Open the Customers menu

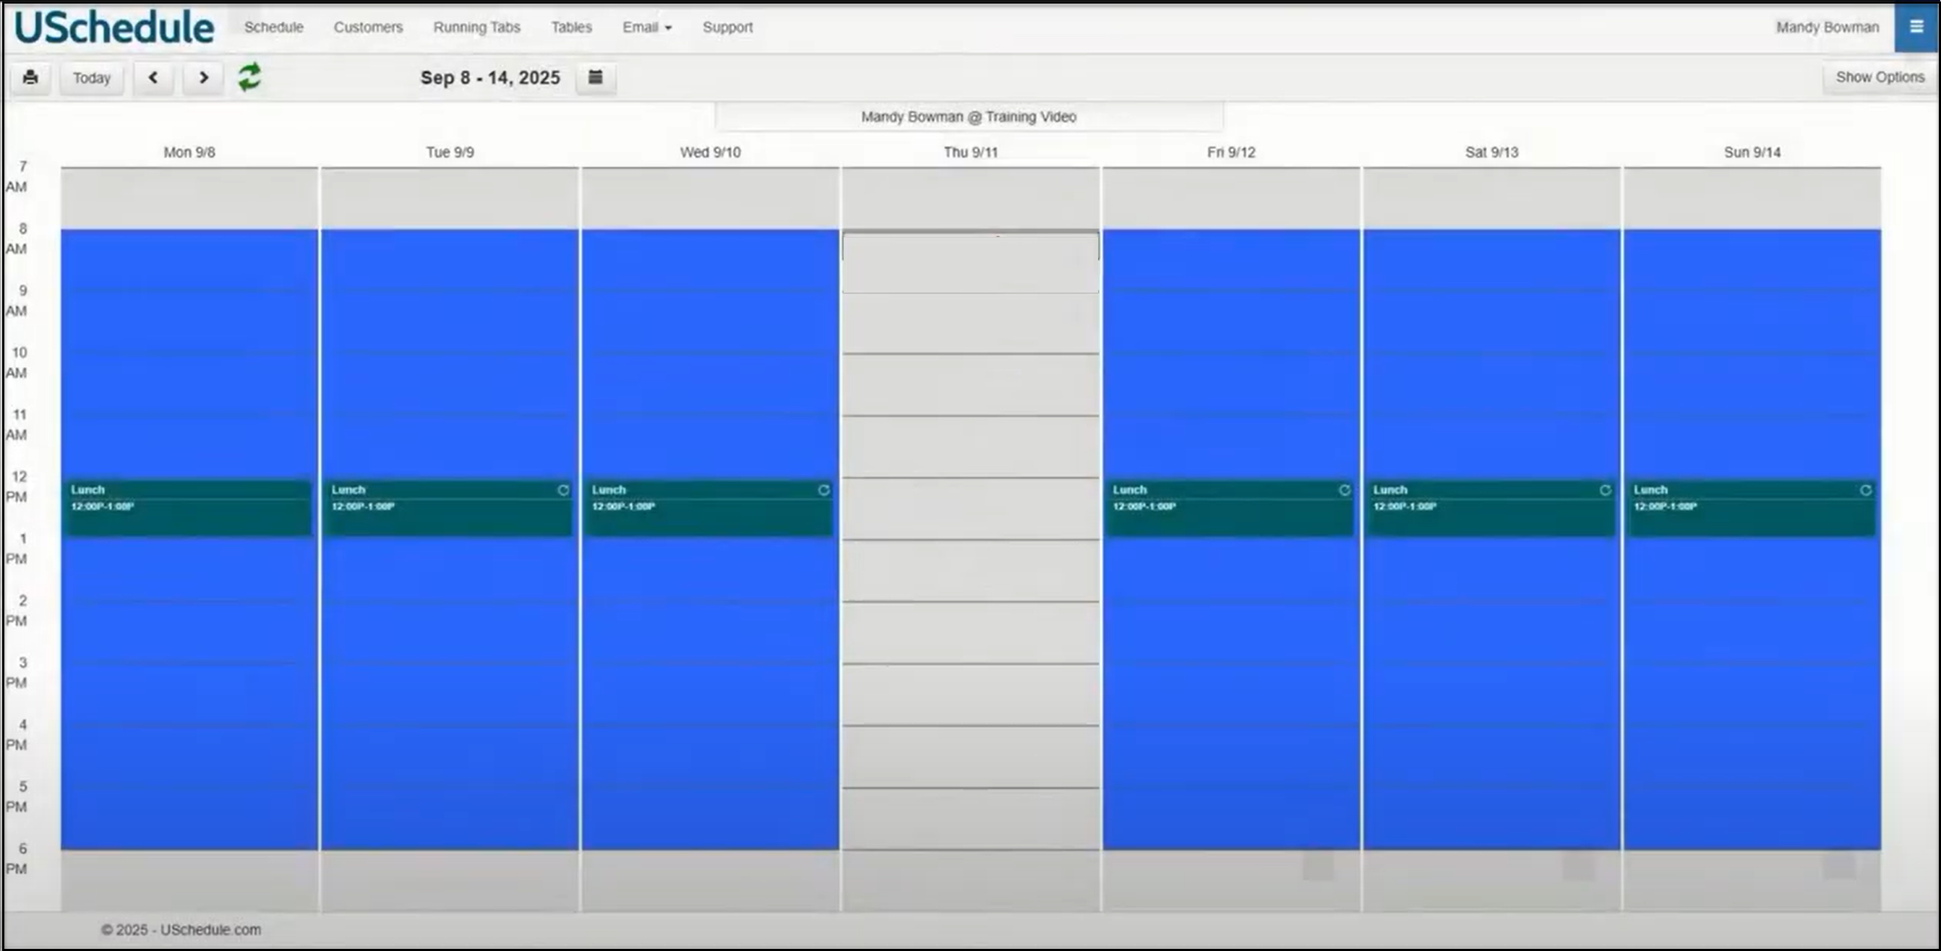tap(368, 27)
